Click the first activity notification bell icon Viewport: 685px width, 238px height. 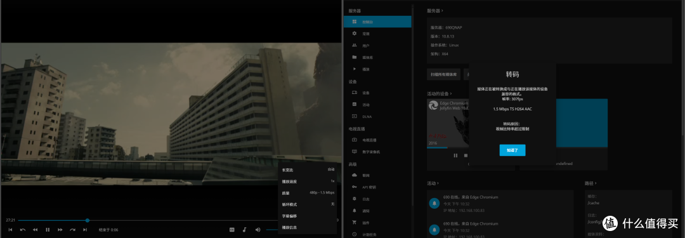(x=434, y=204)
